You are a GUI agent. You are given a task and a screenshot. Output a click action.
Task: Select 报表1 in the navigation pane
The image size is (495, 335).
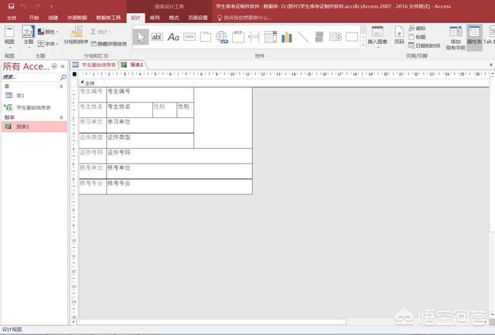[x=34, y=127]
